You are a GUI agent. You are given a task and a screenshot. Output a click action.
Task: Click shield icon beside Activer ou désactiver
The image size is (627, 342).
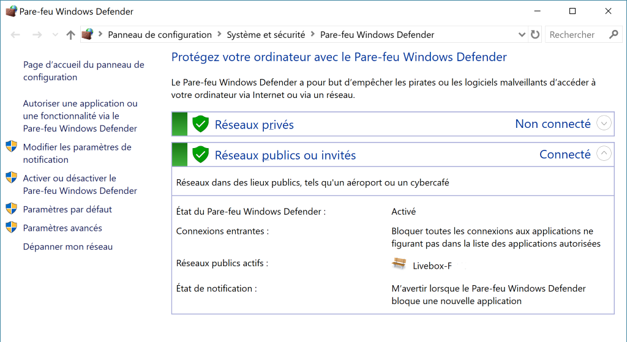point(12,177)
